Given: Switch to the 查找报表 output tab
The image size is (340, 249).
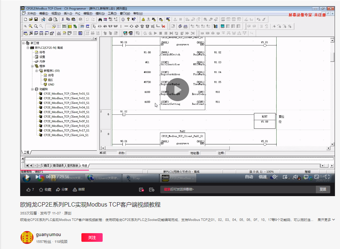Looking at the screenshot, I should tap(73, 166).
